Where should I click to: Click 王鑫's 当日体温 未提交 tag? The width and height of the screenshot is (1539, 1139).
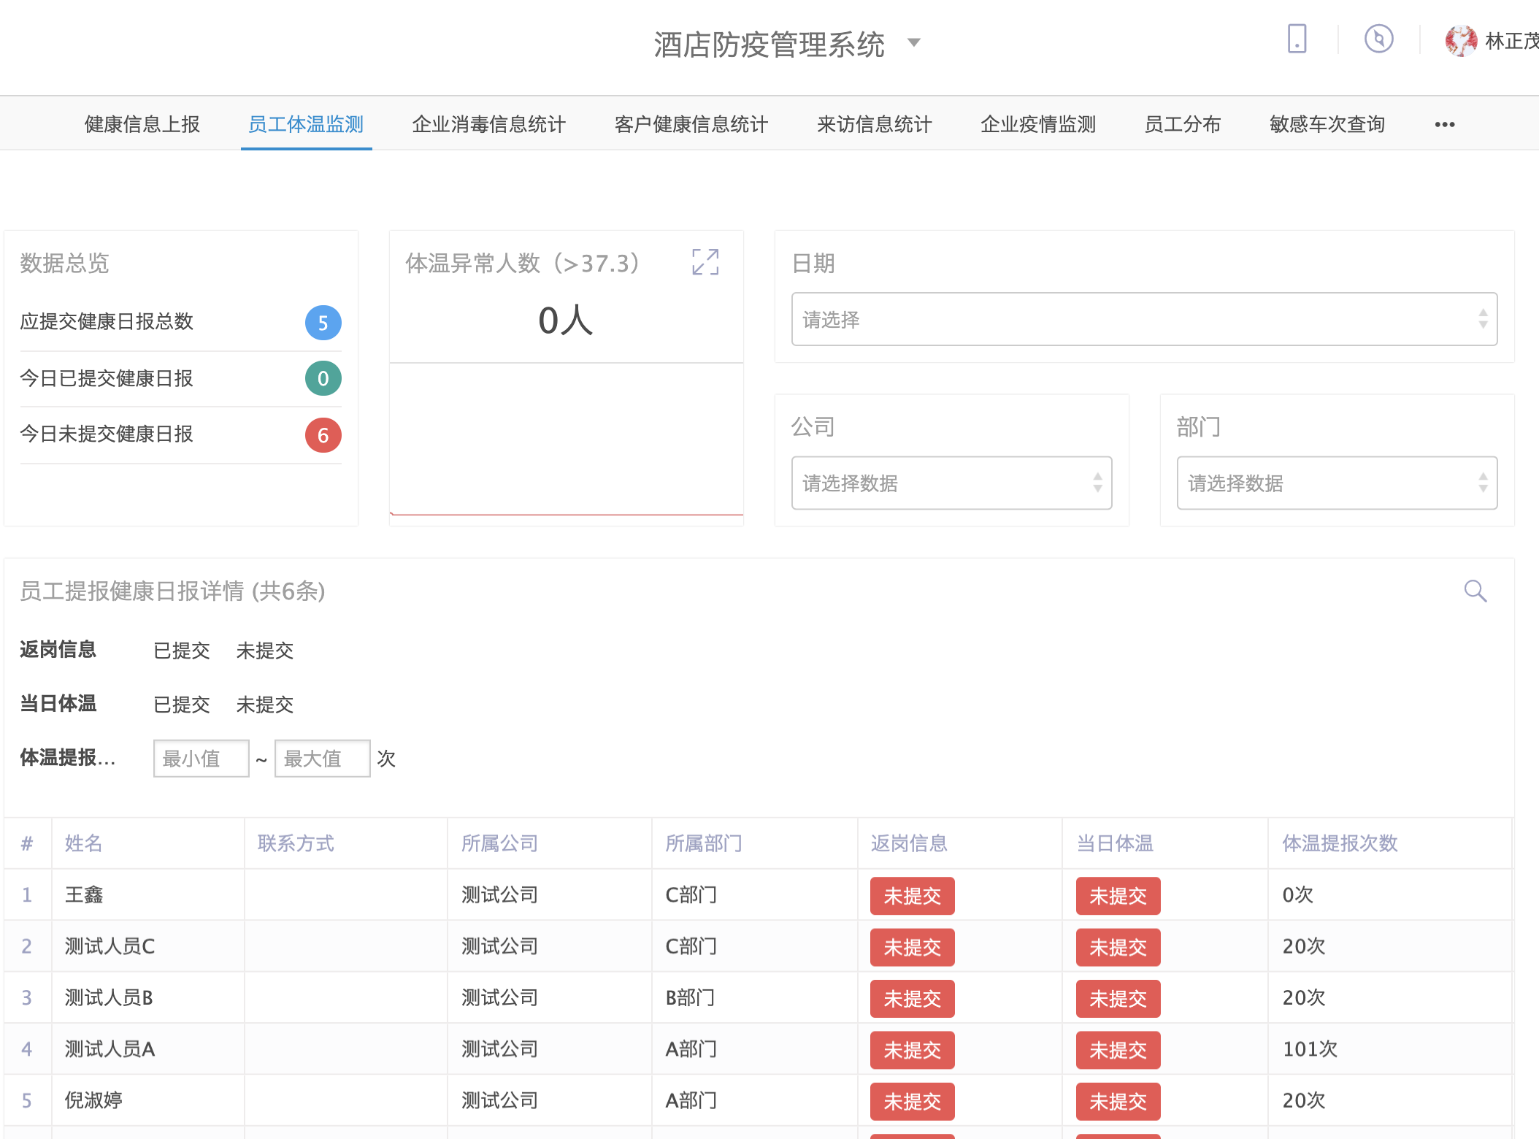(1118, 896)
